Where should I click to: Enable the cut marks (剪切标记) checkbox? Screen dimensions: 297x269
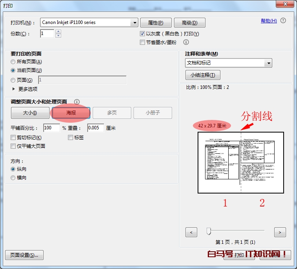[x=13, y=137]
